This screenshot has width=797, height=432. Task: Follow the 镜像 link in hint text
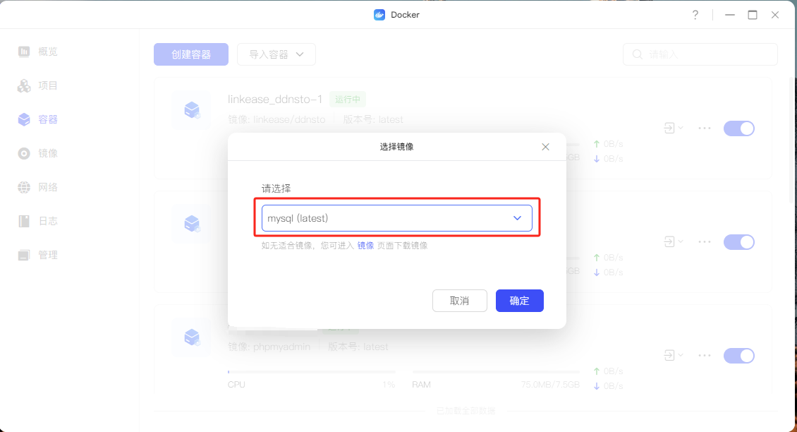[x=365, y=246]
